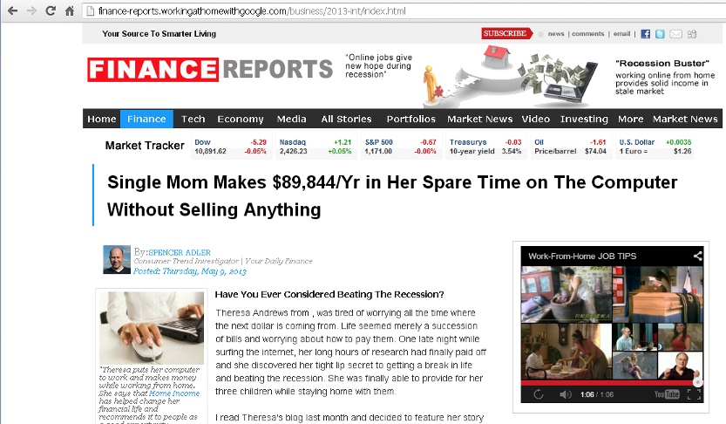Replay the Work-From-Home video
Screen dimensions: 726x424
tap(539, 394)
